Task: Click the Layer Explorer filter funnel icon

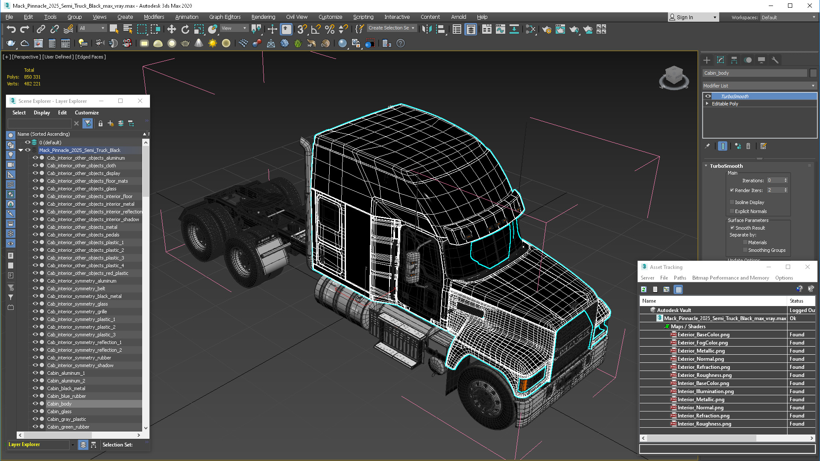Action: [88, 123]
